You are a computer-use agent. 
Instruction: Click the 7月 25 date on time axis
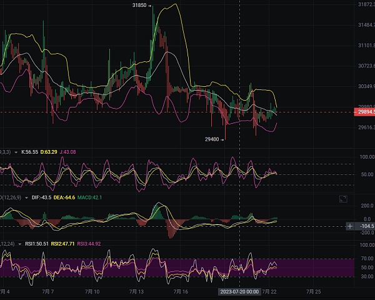pos(313,292)
